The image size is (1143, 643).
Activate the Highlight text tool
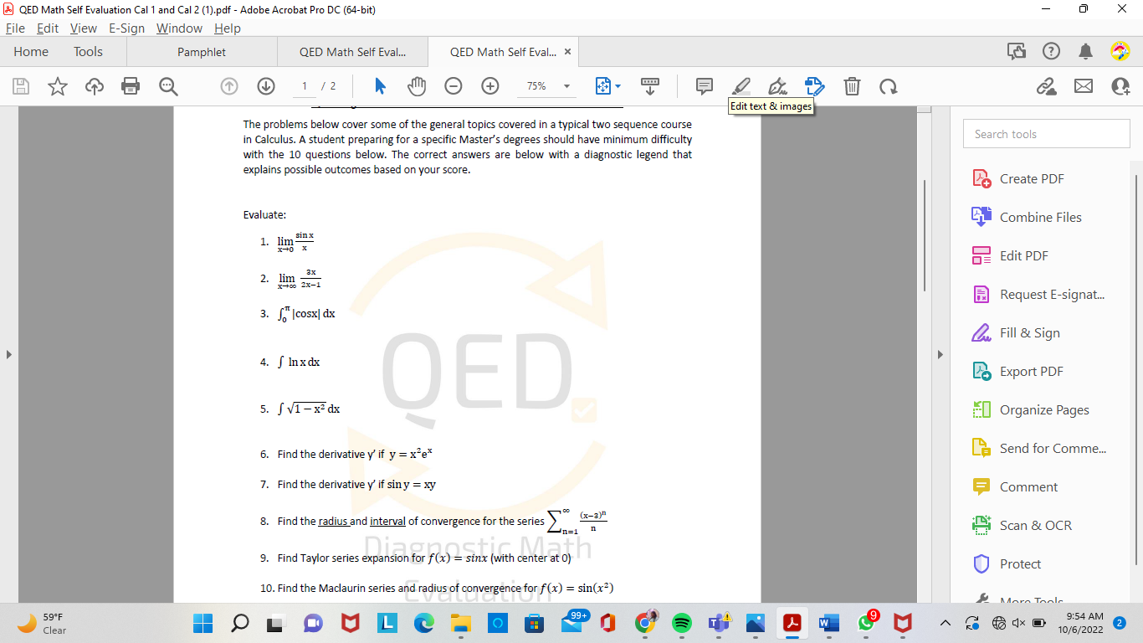point(741,86)
